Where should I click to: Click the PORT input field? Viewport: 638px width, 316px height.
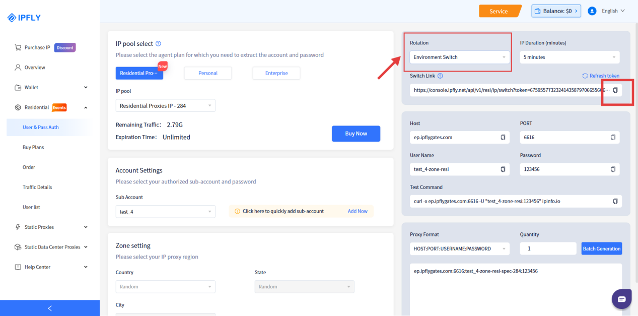tap(570, 138)
